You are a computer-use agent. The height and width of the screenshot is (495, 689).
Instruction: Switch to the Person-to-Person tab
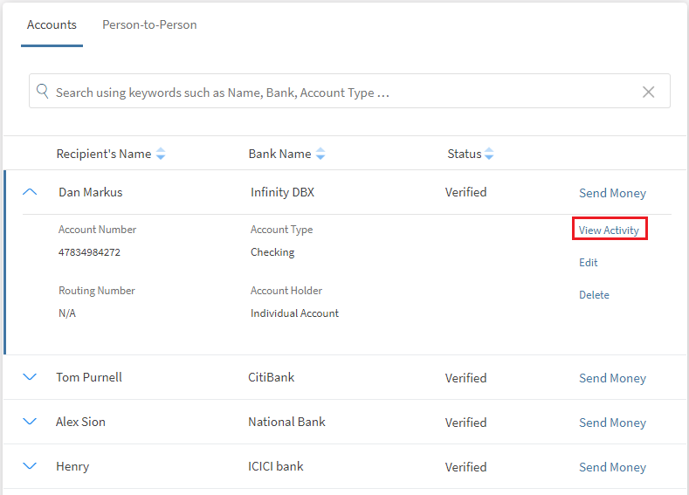point(149,24)
